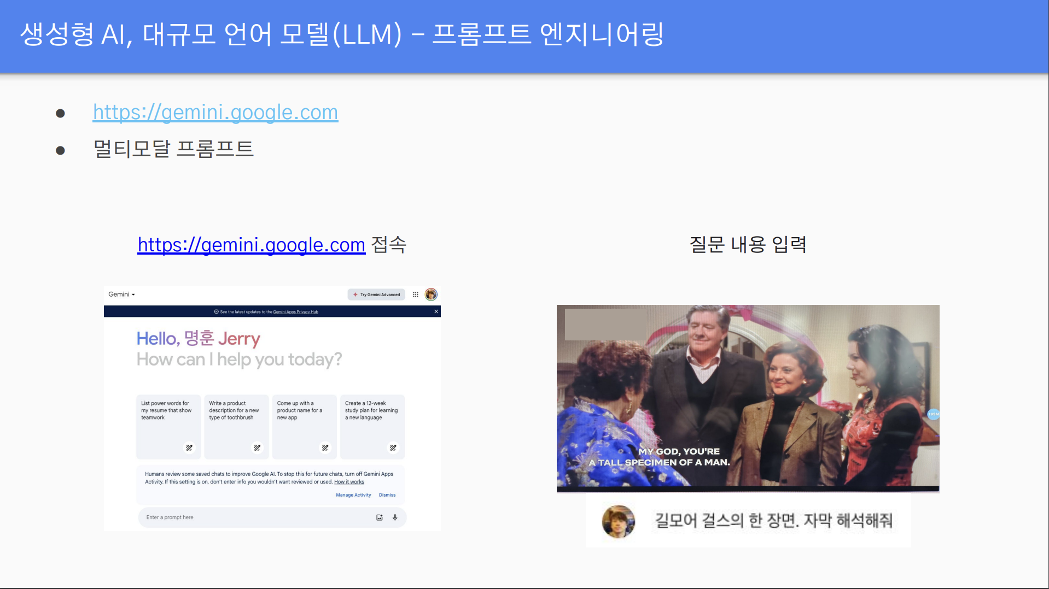Click edit icon on product name card
Image resolution: width=1049 pixels, height=589 pixels.
(325, 447)
